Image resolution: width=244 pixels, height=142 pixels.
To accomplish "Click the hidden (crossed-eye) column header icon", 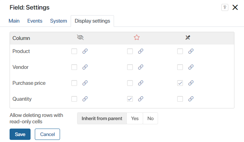I will (x=80, y=37).
